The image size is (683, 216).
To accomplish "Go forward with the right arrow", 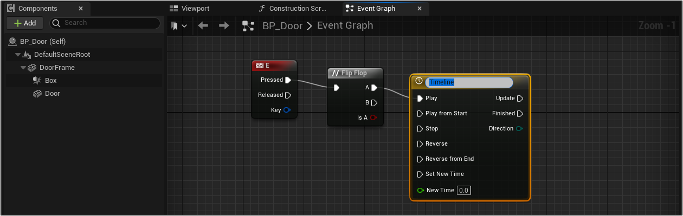I will (224, 25).
